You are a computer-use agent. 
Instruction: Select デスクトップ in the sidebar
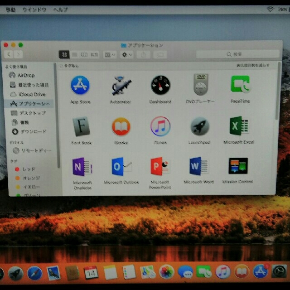tap(29, 113)
